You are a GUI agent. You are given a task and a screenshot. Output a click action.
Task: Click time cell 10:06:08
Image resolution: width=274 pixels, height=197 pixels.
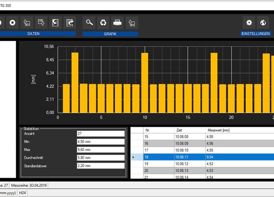[190, 137]
